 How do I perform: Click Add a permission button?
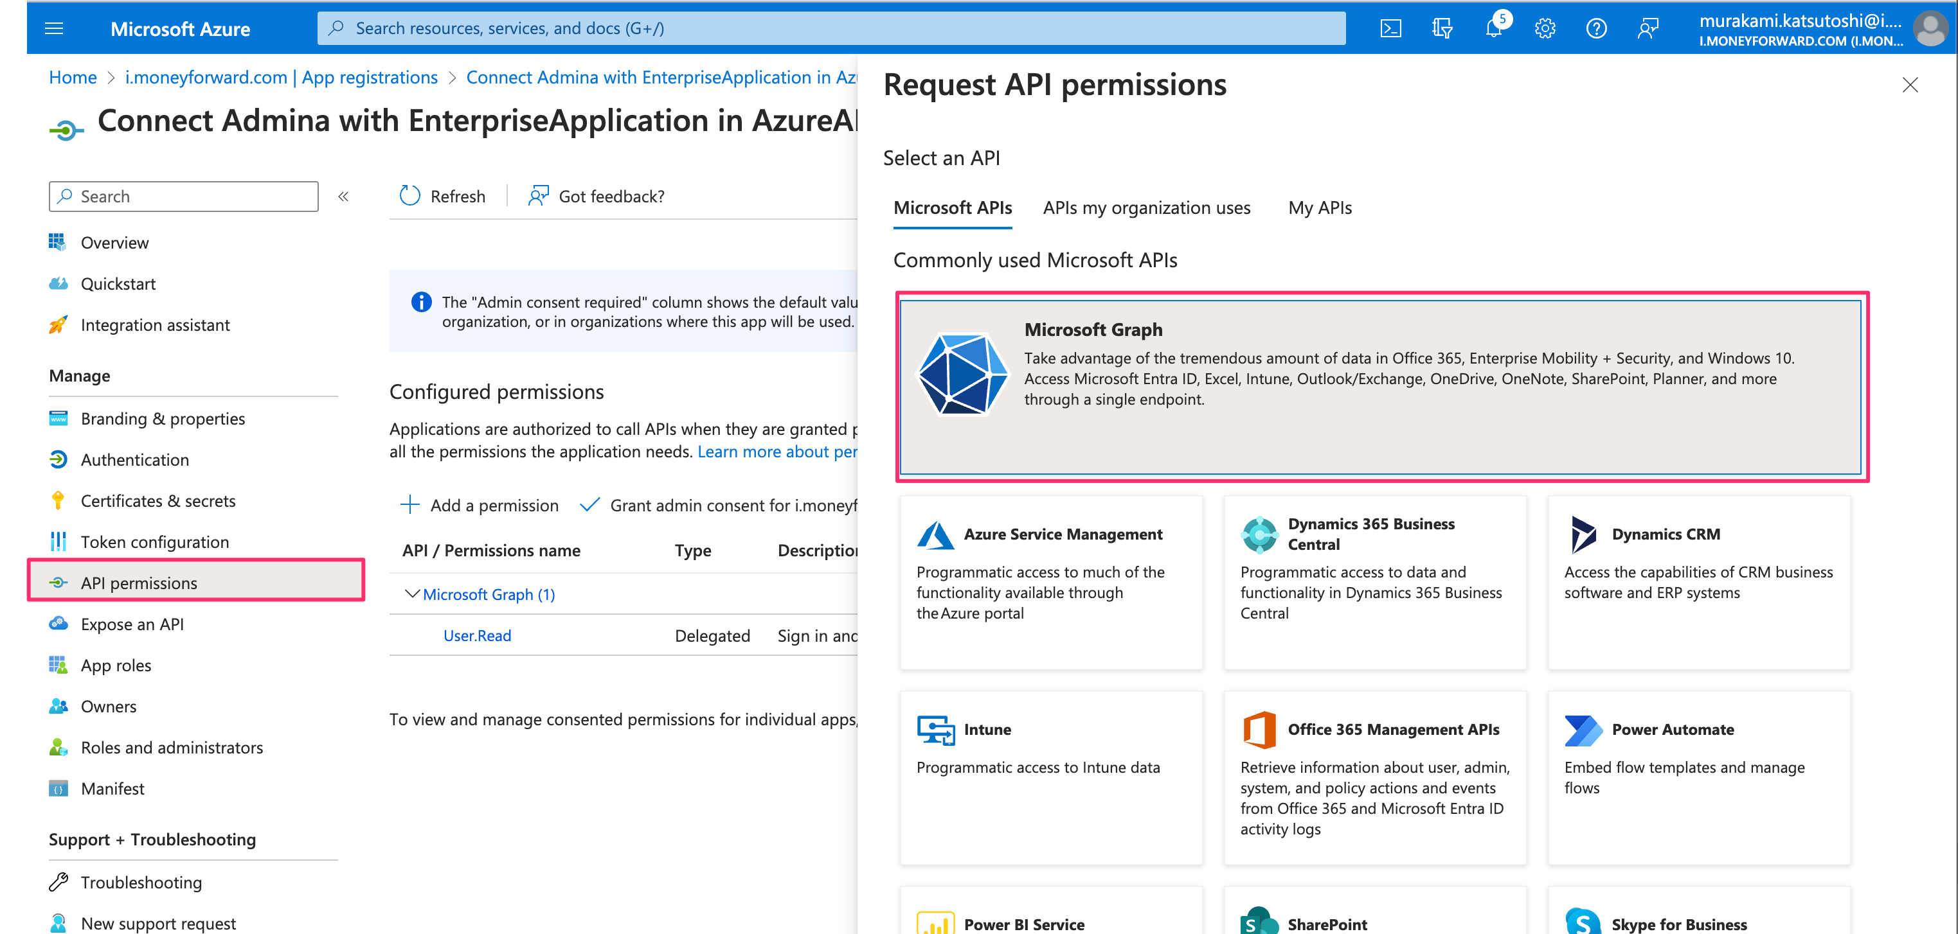pos(480,505)
